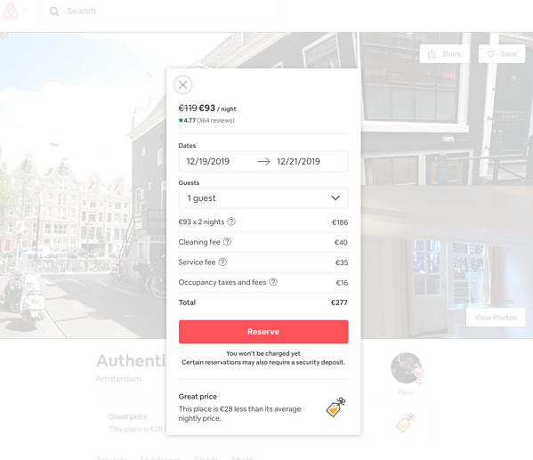533x460 pixels.
Task: Show Occupancy taxes and fees info icon
Action: point(273,282)
